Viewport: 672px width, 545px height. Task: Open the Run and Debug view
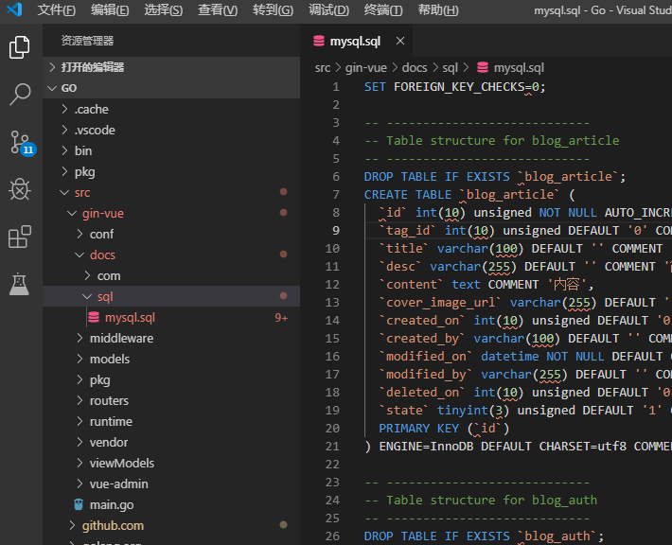click(x=20, y=189)
